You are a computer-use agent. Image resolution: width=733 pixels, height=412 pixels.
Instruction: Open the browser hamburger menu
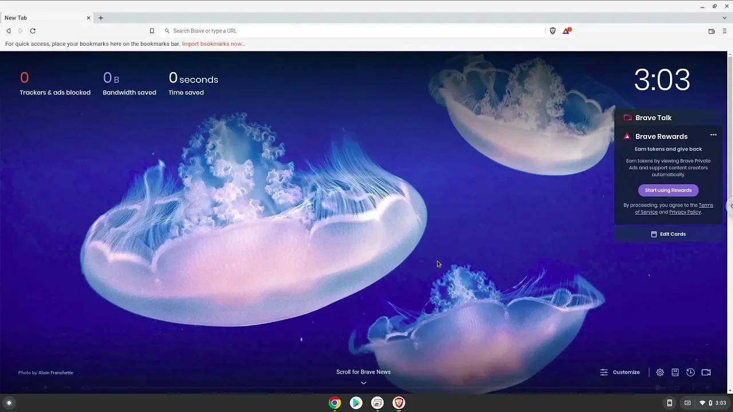(x=723, y=30)
